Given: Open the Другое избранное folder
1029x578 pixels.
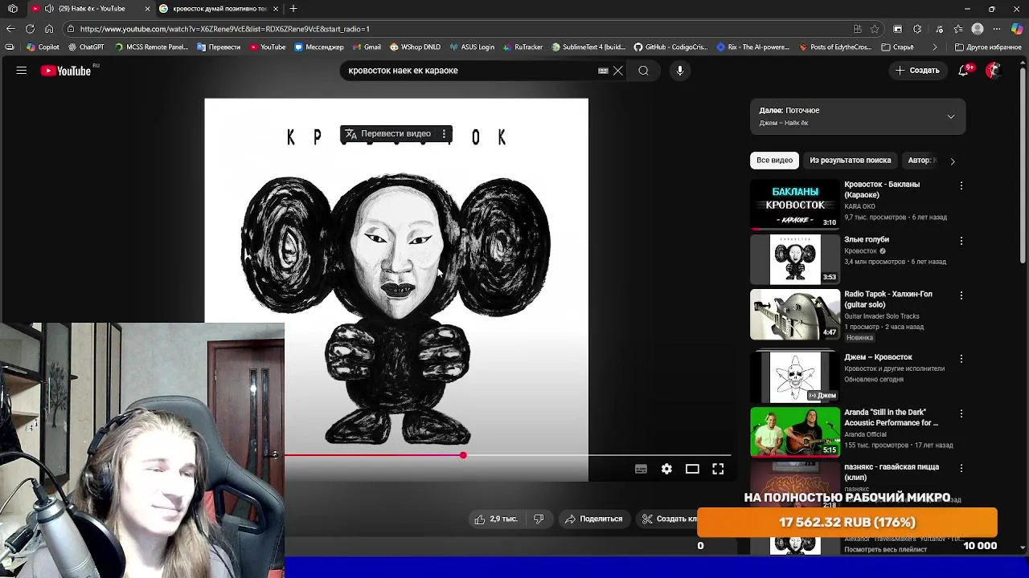Looking at the screenshot, I should pyautogui.click(x=987, y=47).
